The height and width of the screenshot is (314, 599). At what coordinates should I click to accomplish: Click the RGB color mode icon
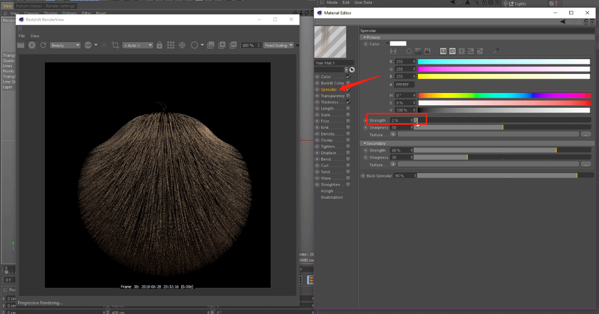443,51
